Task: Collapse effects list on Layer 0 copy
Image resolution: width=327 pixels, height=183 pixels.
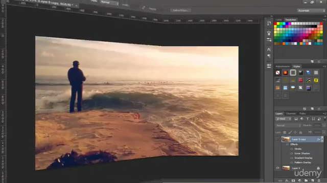Action: (x=322, y=139)
